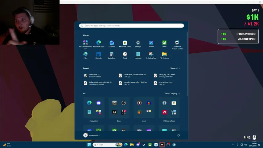Open recent Indian Music meme DINGA file
Viewport: 263px width, 148px height.
pyautogui.click(x=98, y=83)
